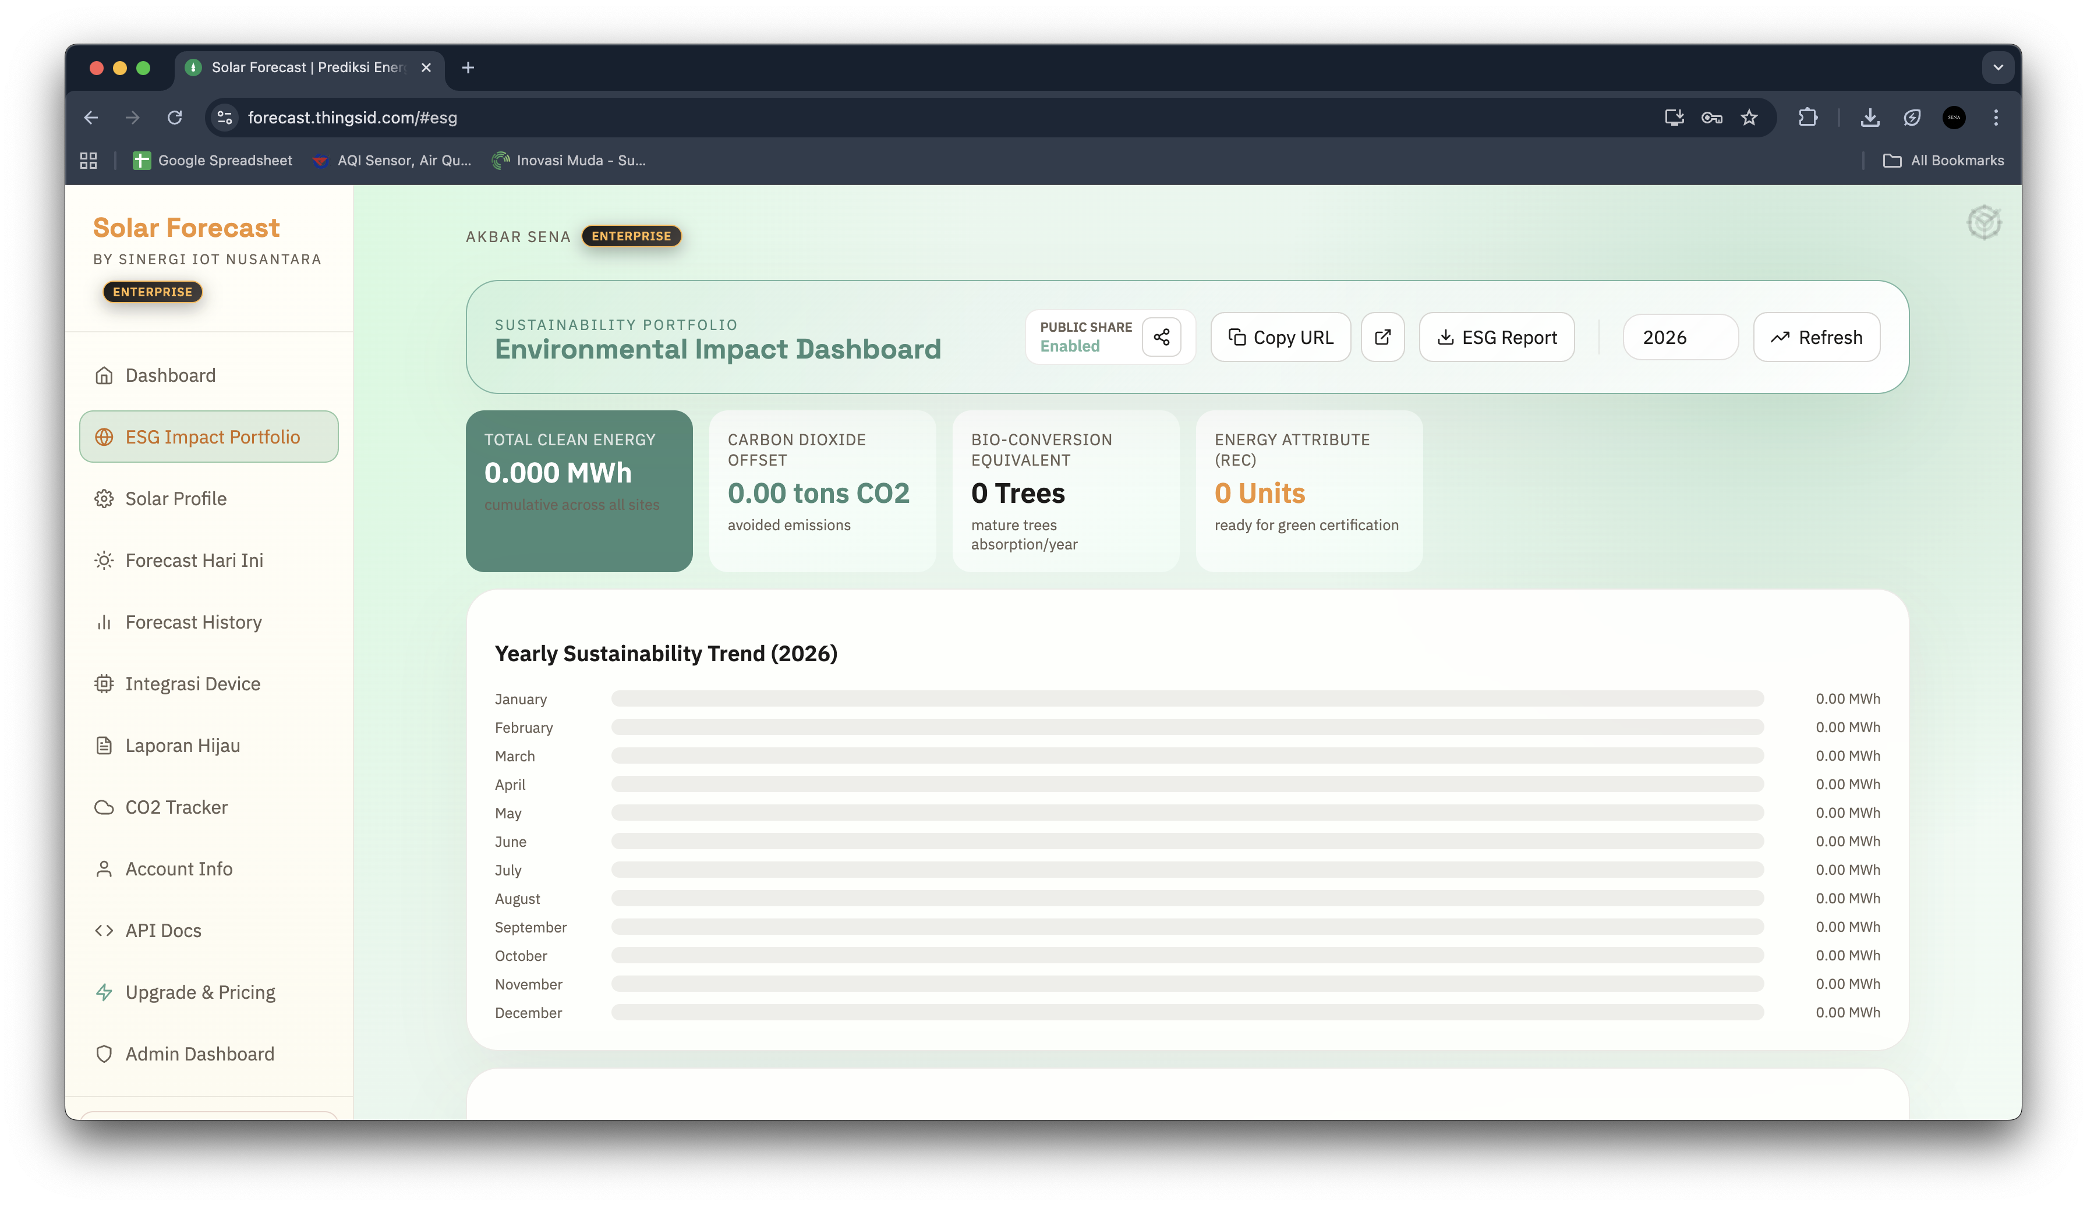Click the Copy URL button
Screen dimensions: 2087x1206
[1281, 337]
